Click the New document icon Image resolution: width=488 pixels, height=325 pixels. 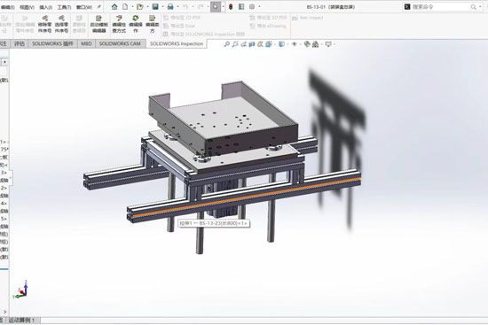pos(125,6)
